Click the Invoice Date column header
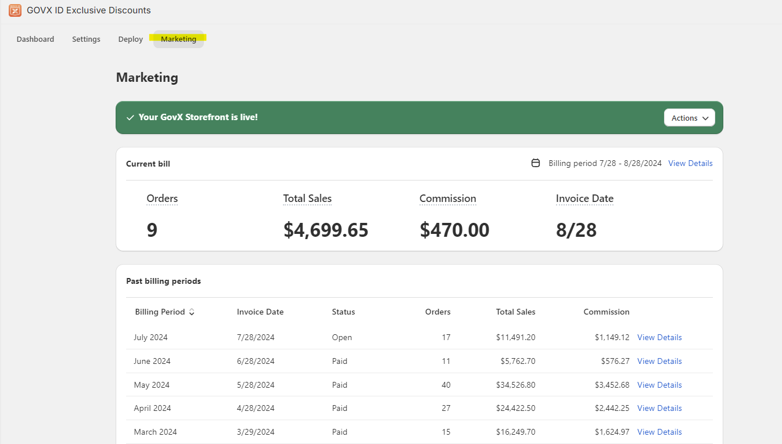The height and width of the screenshot is (444, 782). tap(260, 312)
